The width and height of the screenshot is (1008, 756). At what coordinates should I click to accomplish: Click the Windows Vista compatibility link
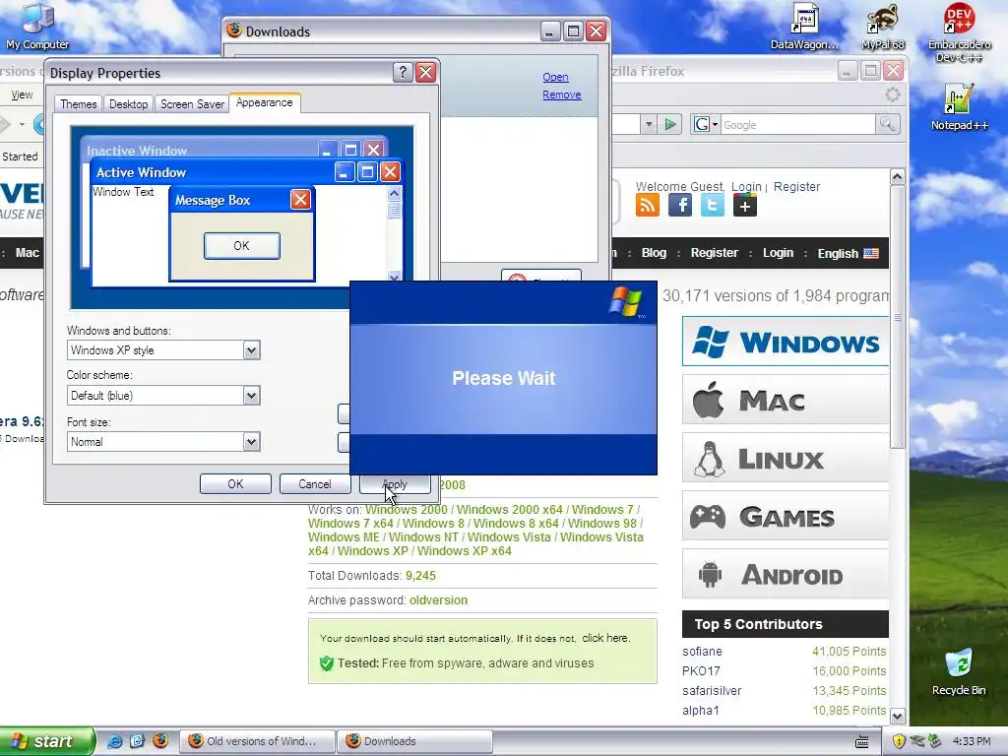509,536
